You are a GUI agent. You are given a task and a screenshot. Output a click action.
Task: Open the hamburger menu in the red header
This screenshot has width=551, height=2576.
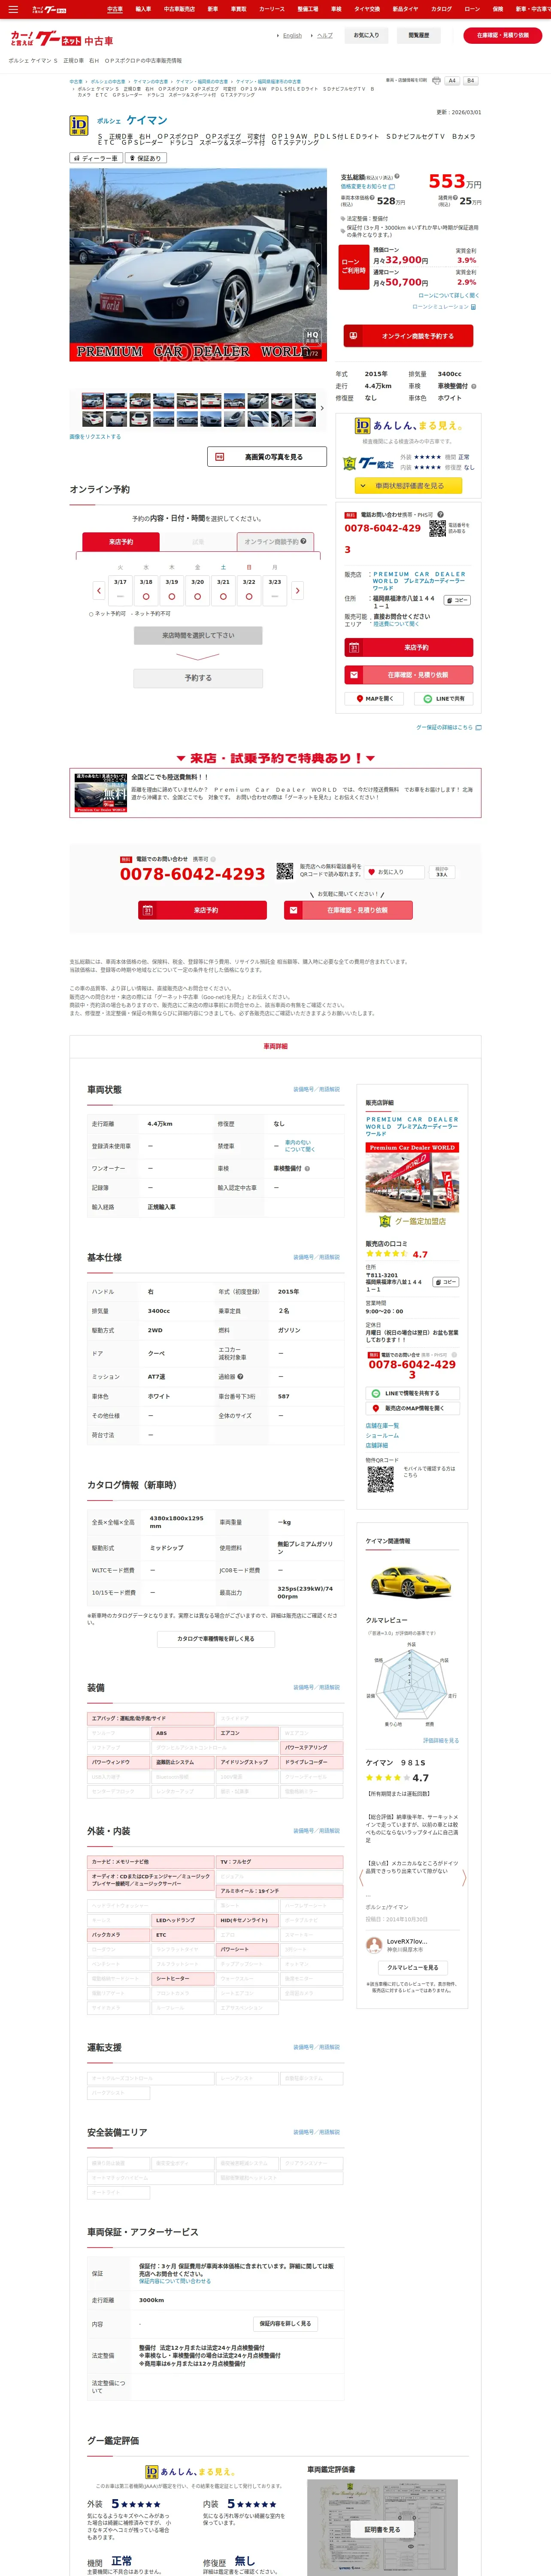click(13, 9)
